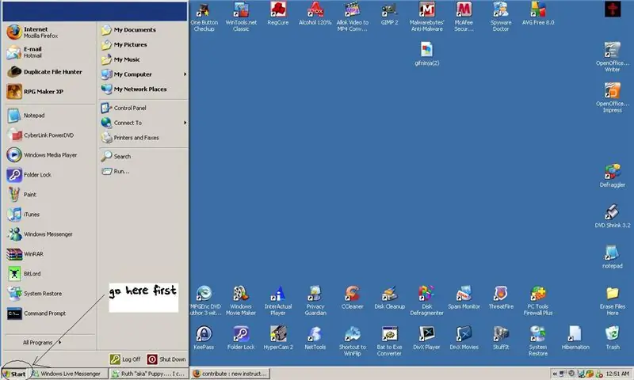Select Windows Movie Maker desktop icon
Viewport: 634px width, 380px height.
pos(241,301)
